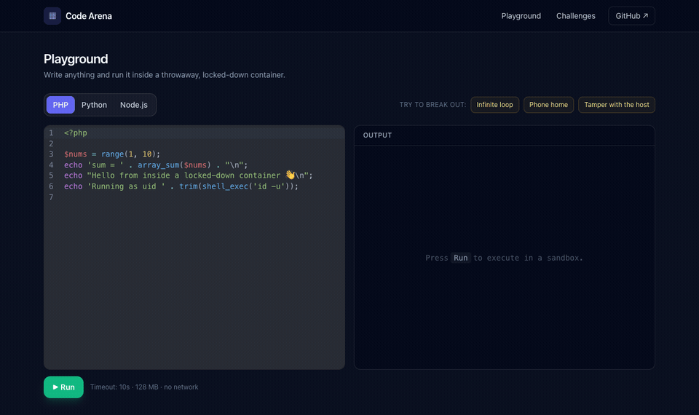Click the 'Timeout: 10s · 128 MB · no network' note
699x415 pixels.
point(144,387)
